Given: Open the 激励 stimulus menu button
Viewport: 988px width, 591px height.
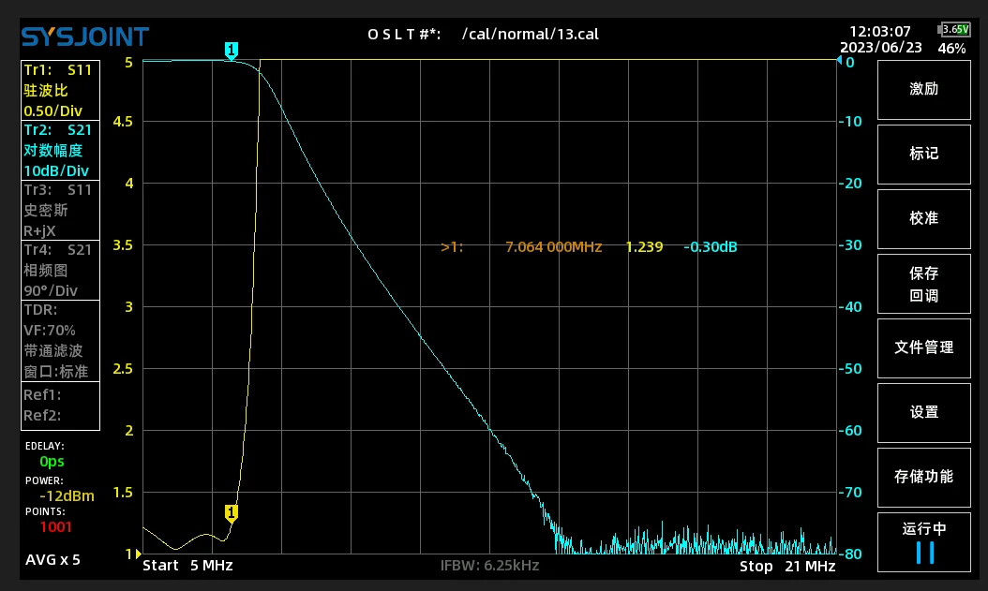Looking at the screenshot, I should tap(923, 89).
